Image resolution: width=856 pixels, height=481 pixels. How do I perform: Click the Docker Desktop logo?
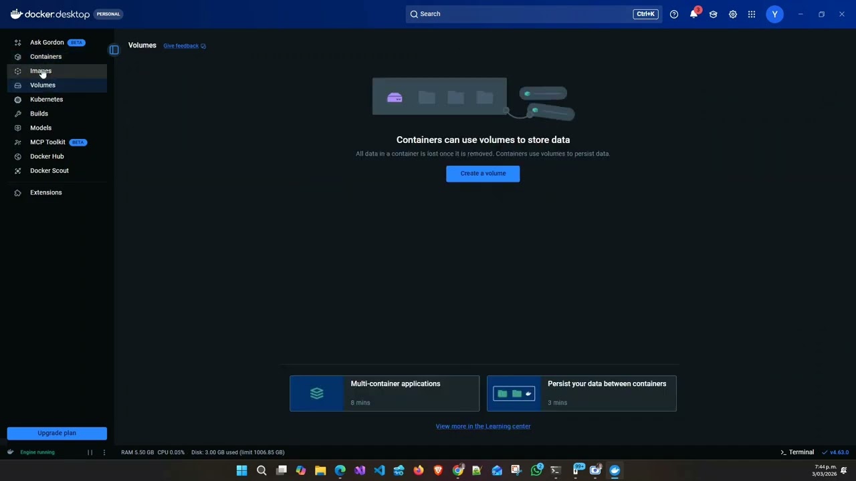(49, 14)
